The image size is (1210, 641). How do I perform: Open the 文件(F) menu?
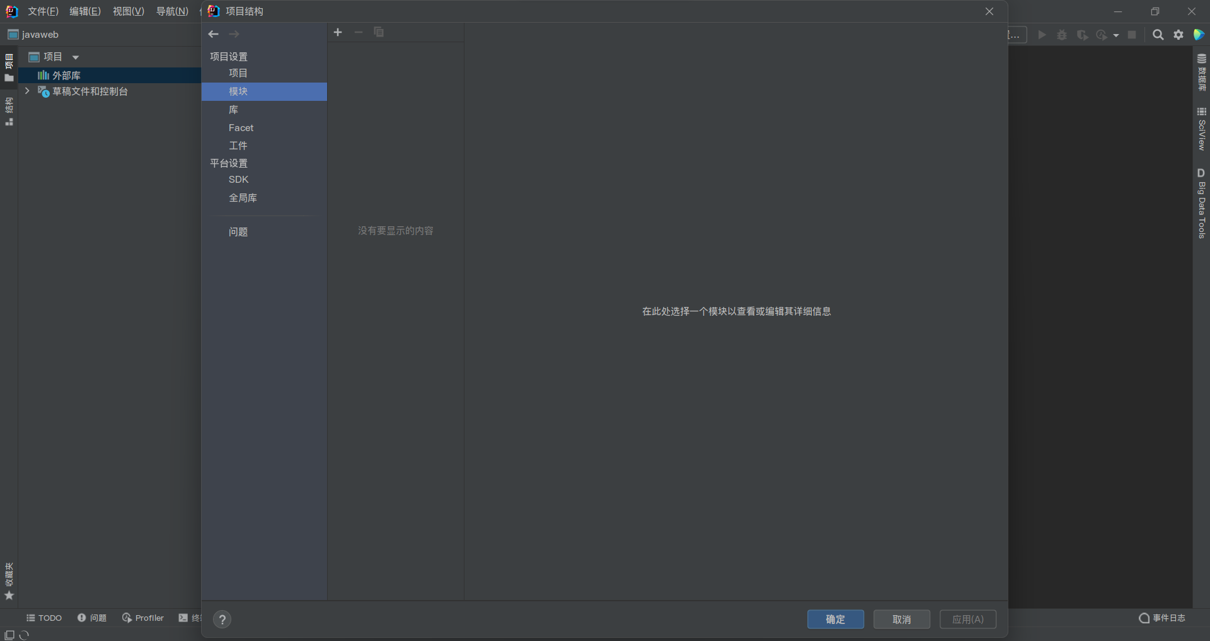tap(43, 11)
